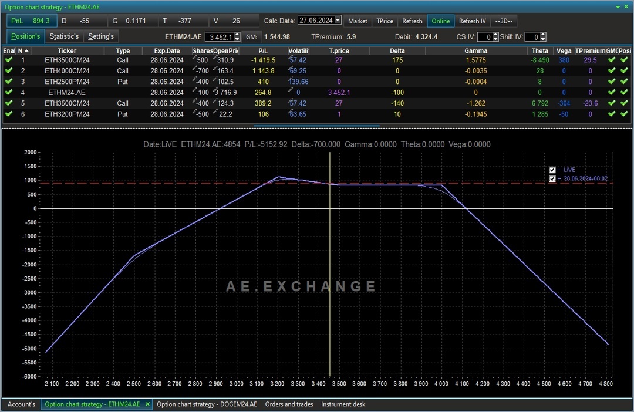Increase CS IV with up arrow
The height and width of the screenshot is (412, 634).
click(x=495, y=35)
